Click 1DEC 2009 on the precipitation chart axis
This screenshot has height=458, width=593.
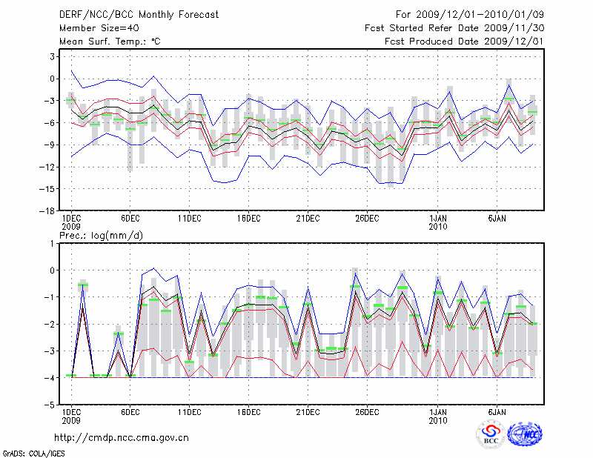71,415
